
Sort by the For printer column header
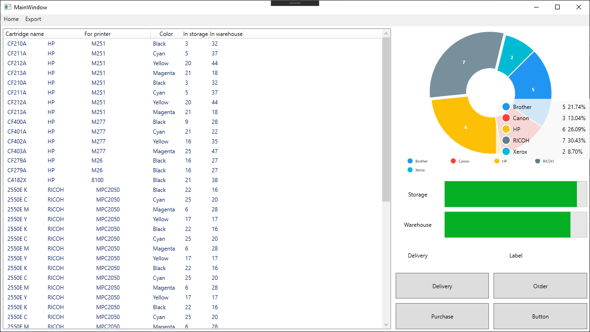click(x=97, y=34)
